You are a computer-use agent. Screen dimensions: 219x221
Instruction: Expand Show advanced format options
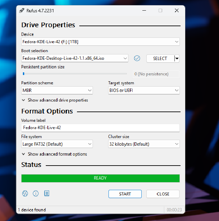click(54, 154)
